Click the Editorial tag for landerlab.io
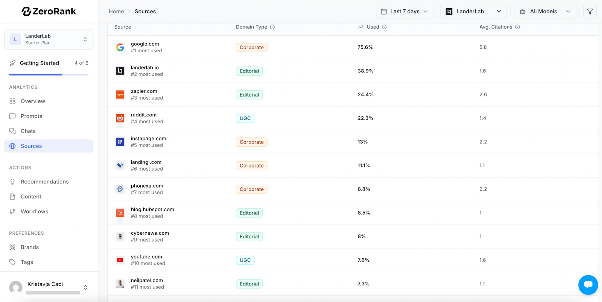This screenshot has height=302, width=602. 249,71
